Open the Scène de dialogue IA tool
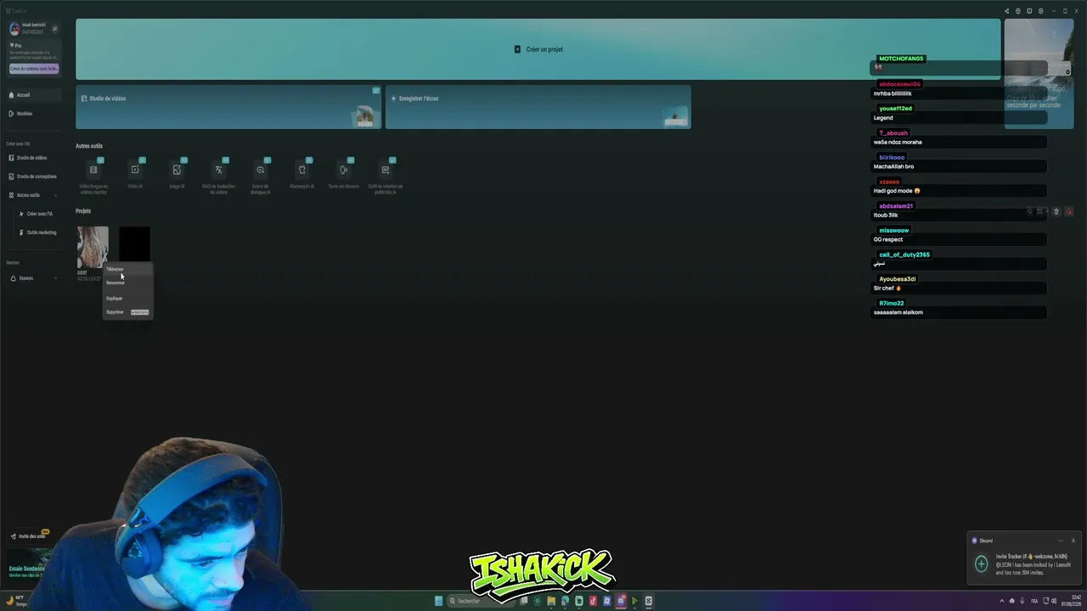 click(260, 176)
